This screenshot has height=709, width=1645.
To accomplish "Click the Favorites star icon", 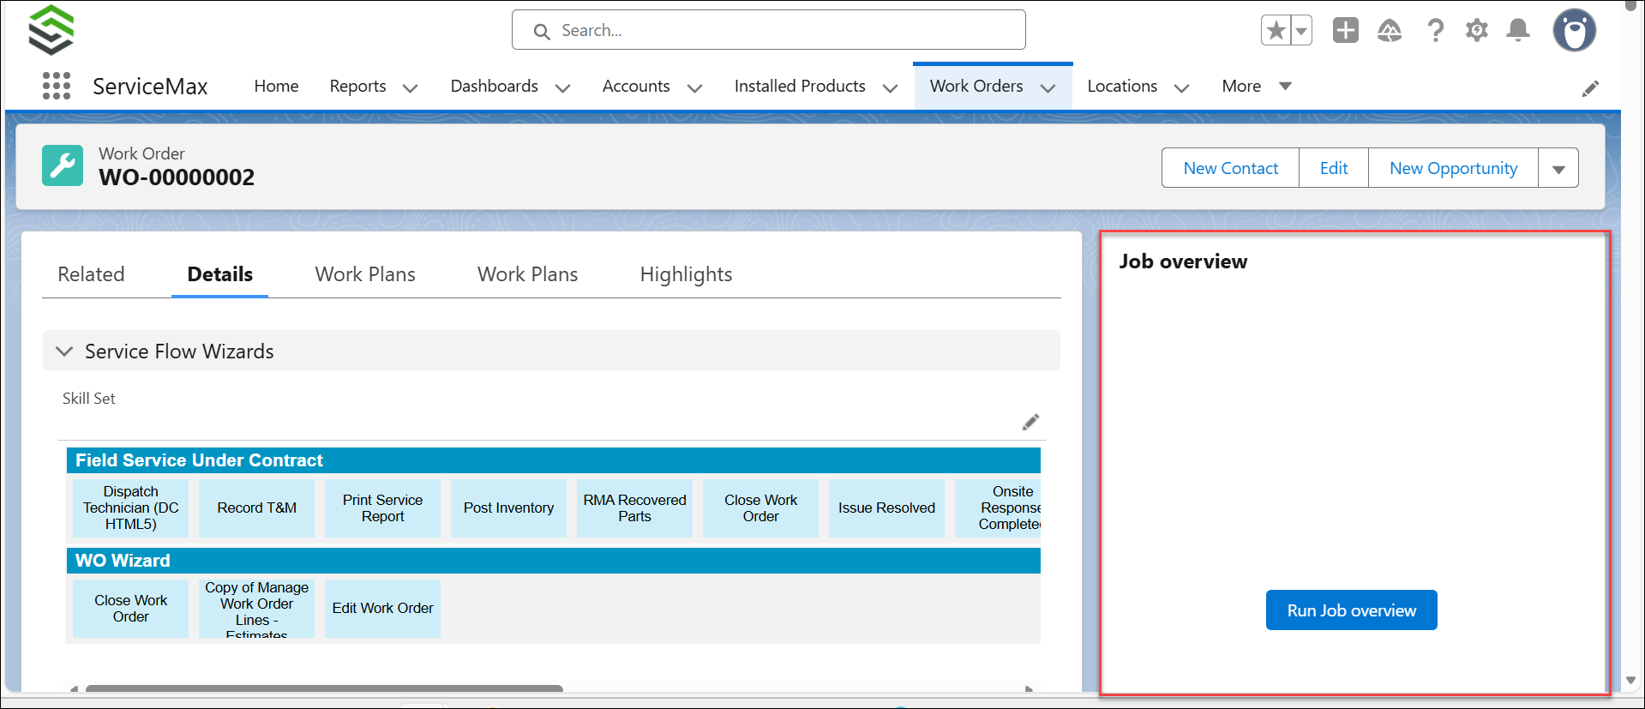I will point(1276,31).
